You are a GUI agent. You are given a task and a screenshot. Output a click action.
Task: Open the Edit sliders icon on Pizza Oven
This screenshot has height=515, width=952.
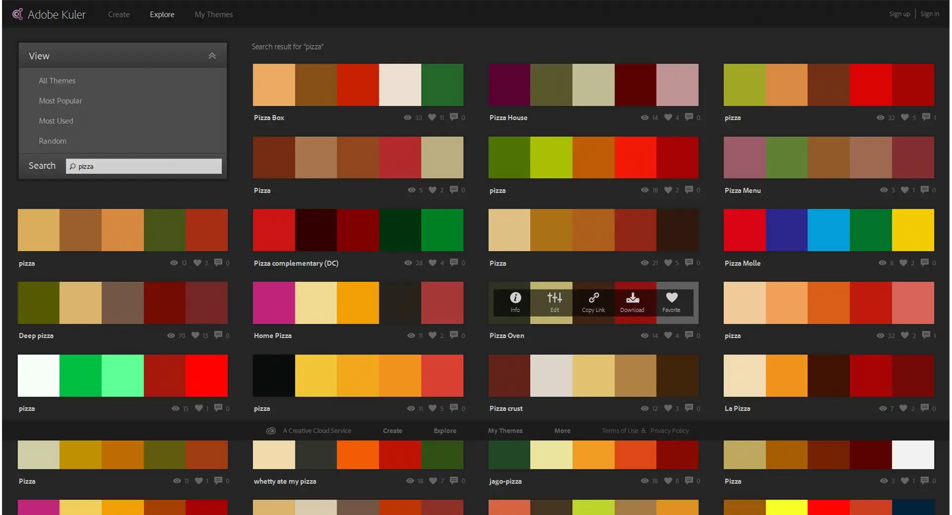click(x=554, y=298)
